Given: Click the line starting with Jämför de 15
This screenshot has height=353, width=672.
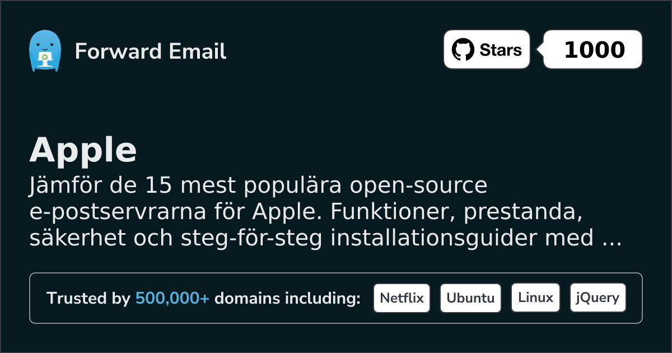Looking at the screenshot, I should [258, 187].
